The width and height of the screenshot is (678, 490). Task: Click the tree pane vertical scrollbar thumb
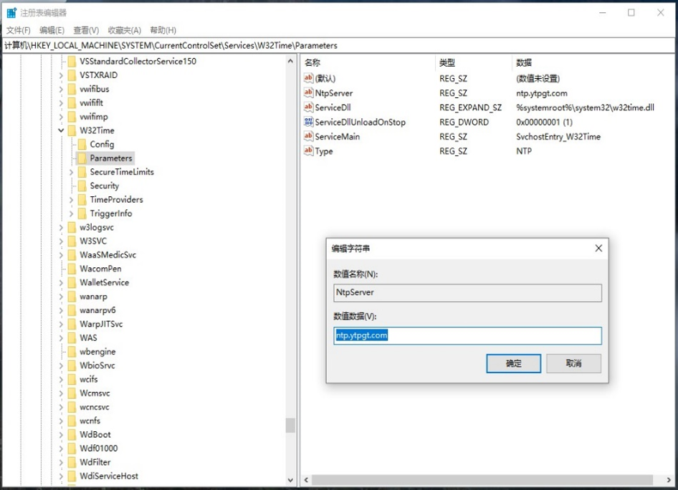(x=290, y=426)
